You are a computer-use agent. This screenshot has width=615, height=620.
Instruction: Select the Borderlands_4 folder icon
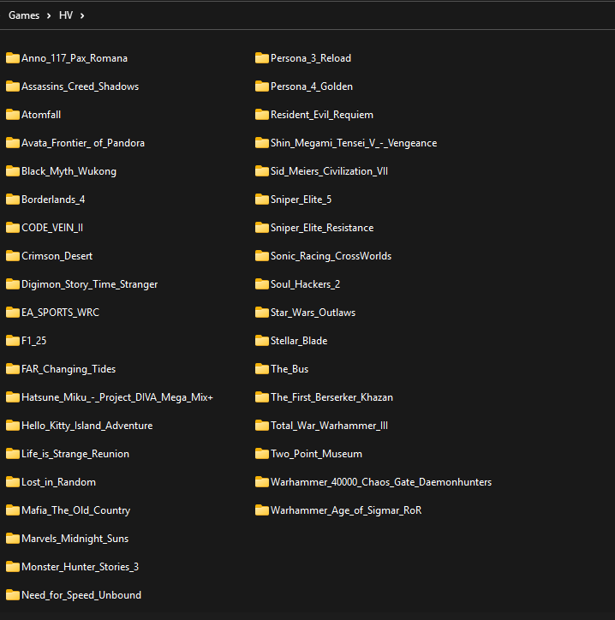click(x=13, y=200)
